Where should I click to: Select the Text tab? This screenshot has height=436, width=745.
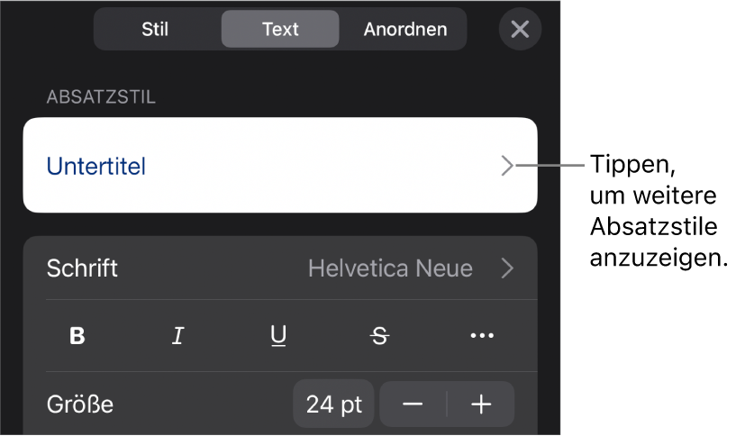pyautogui.click(x=280, y=29)
